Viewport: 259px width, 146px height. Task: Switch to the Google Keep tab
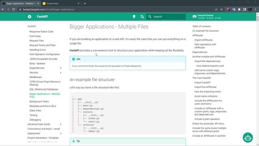60,3
